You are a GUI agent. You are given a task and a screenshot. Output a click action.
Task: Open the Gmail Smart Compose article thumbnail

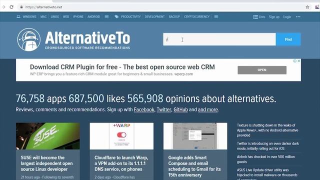195,136
